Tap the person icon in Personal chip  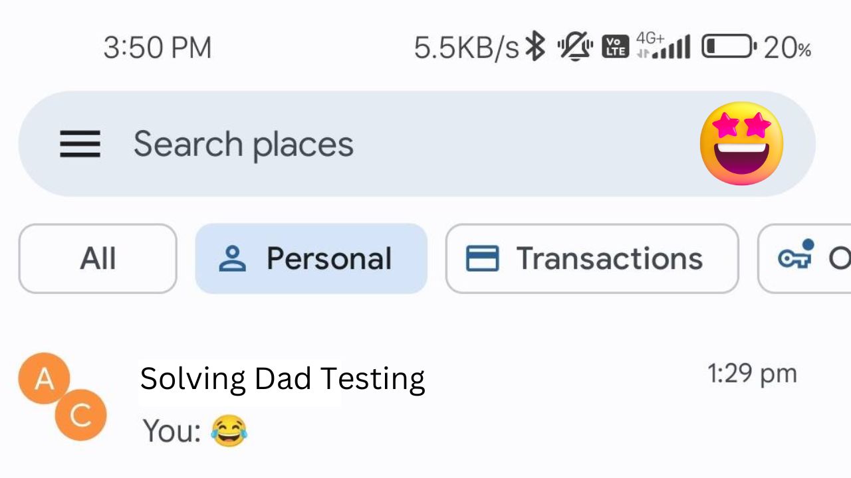[x=232, y=258]
